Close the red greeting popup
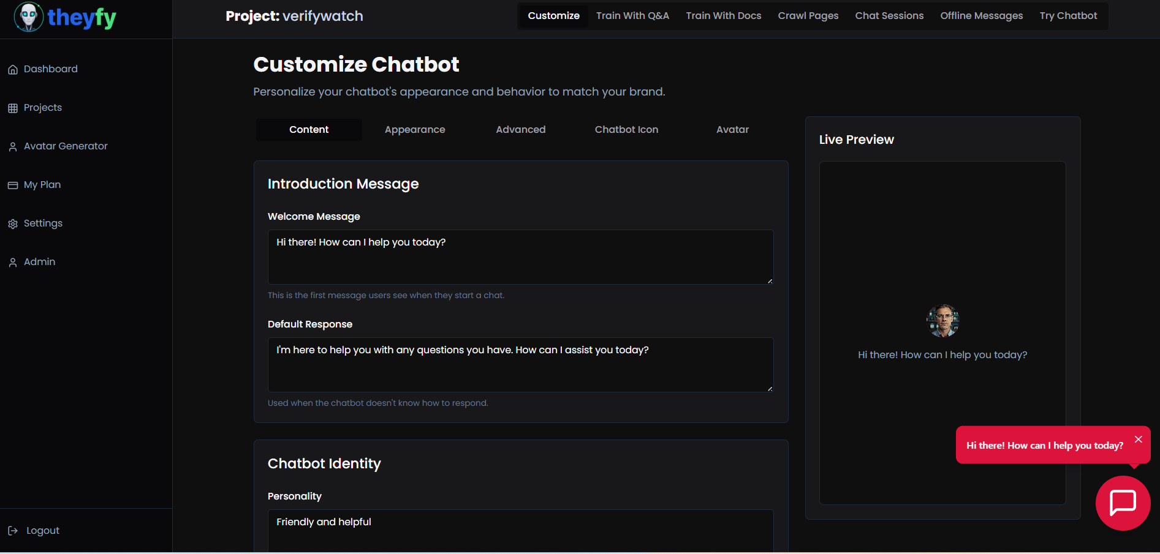 coord(1139,439)
